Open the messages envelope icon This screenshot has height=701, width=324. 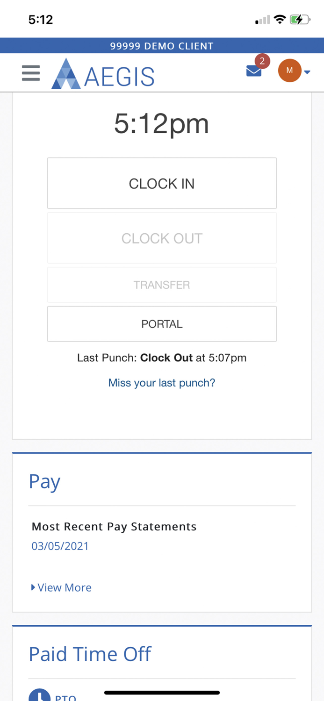coord(253,71)
